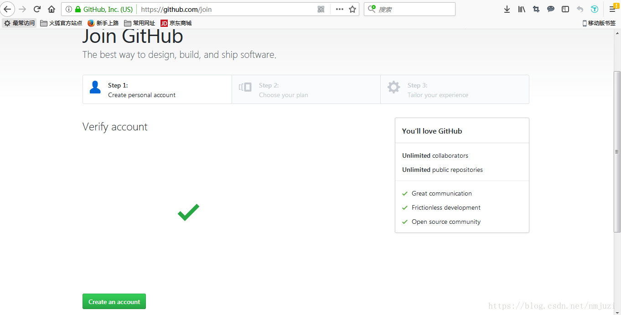Open the chat bubble toolbar icon

tap(551, 9)
